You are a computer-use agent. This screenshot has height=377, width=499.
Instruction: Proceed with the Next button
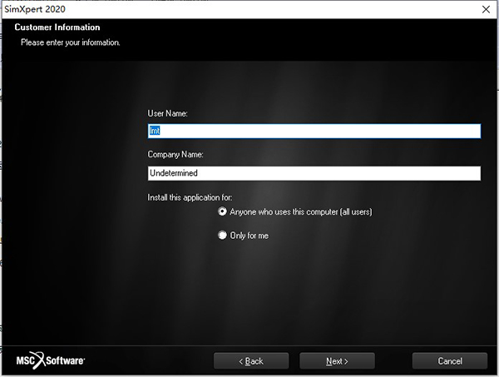pyautogui.click(x=337, y=361)
